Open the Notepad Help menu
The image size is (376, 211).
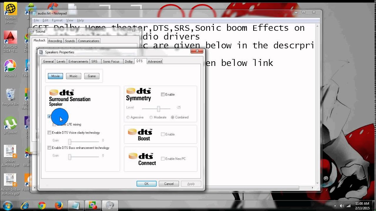[80, 20]
